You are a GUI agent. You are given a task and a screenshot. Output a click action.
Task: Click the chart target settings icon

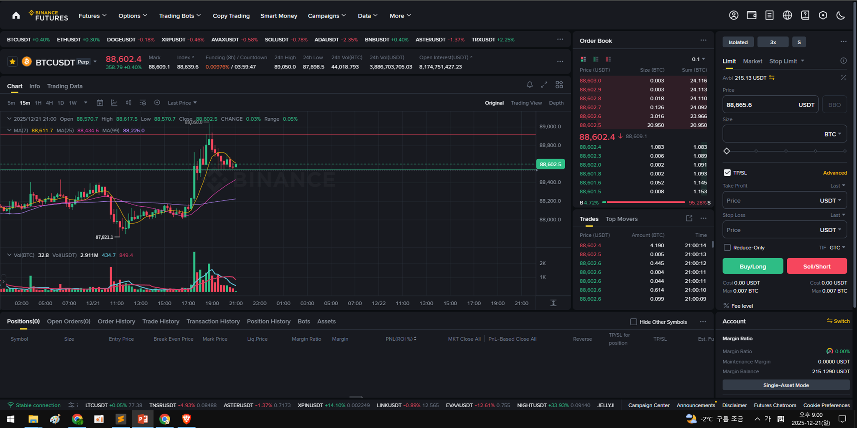click(x=157, y=103)
